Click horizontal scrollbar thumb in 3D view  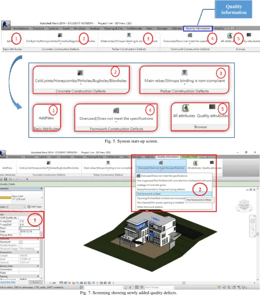point(184,283)
